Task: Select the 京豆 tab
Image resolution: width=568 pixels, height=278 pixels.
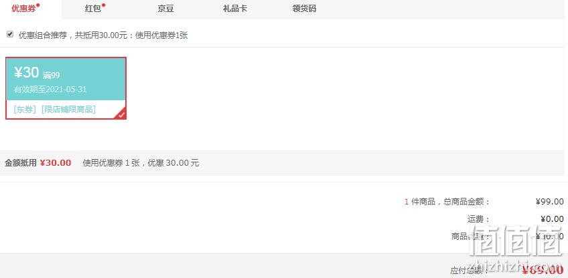Action: pyautogui.click(x=165, y=9)
